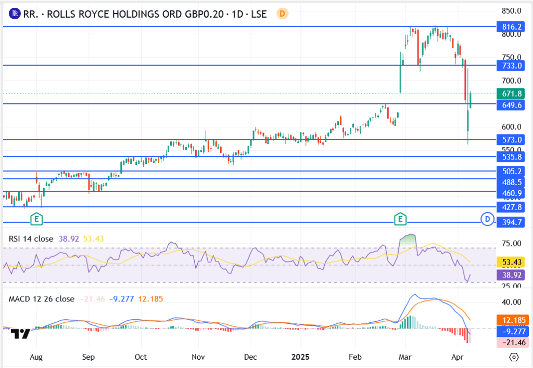Click the 394.7 price level label
The image size is (533, 368).
pos(512,222)
